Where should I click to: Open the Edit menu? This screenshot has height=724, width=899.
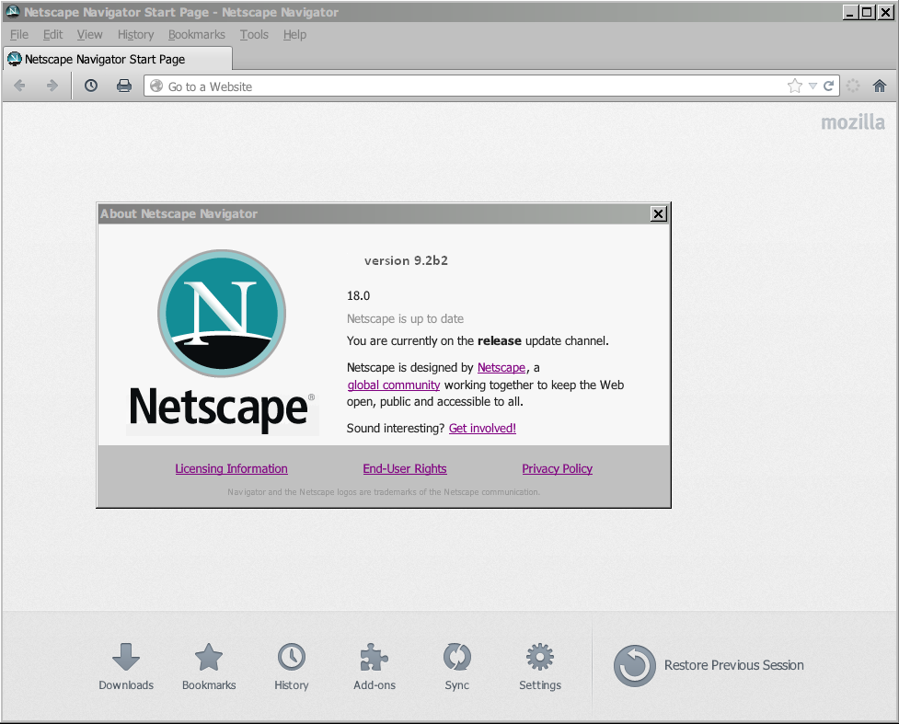coord(52,34)
